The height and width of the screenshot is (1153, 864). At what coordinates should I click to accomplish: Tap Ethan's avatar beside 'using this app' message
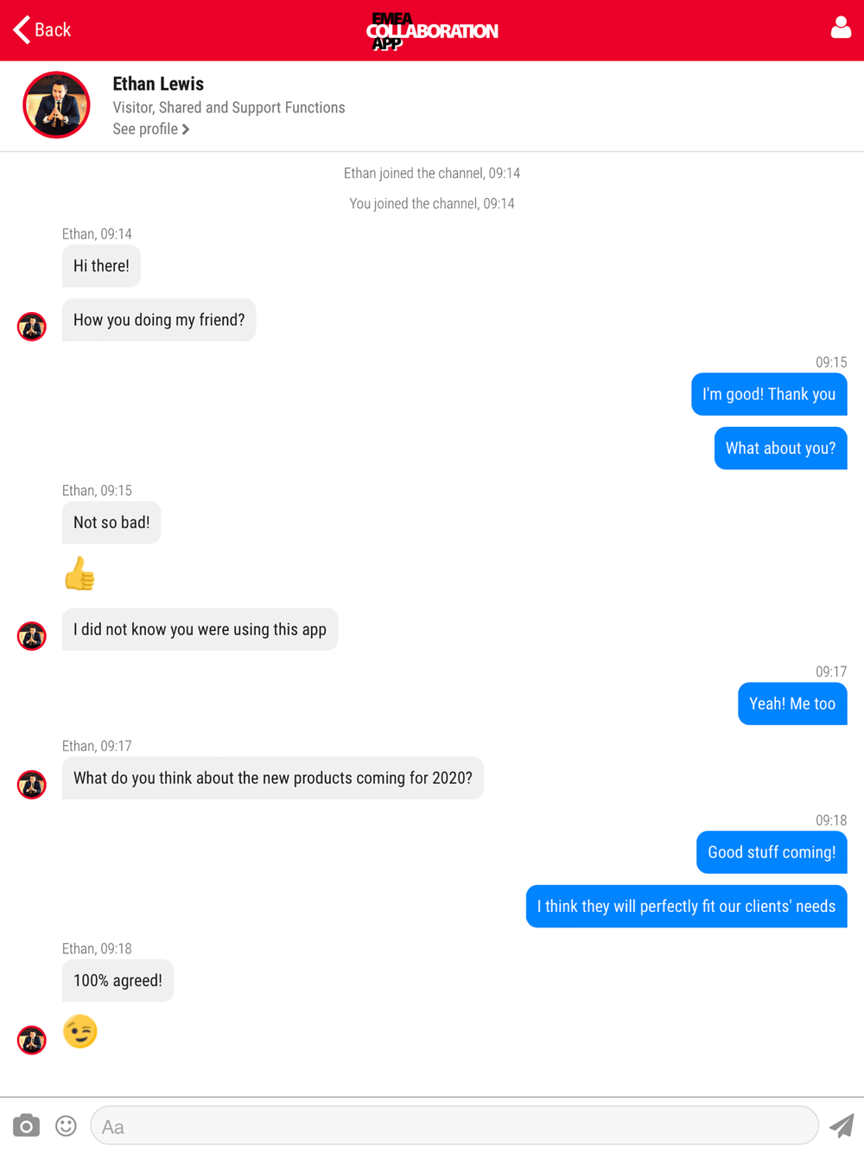coord(32,636)
